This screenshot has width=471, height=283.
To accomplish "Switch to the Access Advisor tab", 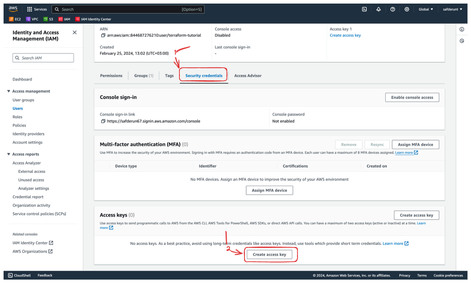I will tap(248, 76).
